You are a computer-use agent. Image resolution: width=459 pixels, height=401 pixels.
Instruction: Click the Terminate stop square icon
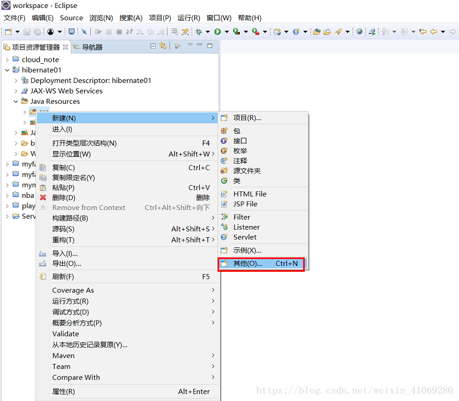coord(119,31)
